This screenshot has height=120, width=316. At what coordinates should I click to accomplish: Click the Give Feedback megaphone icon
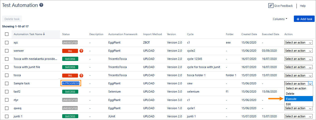(270, 6)
